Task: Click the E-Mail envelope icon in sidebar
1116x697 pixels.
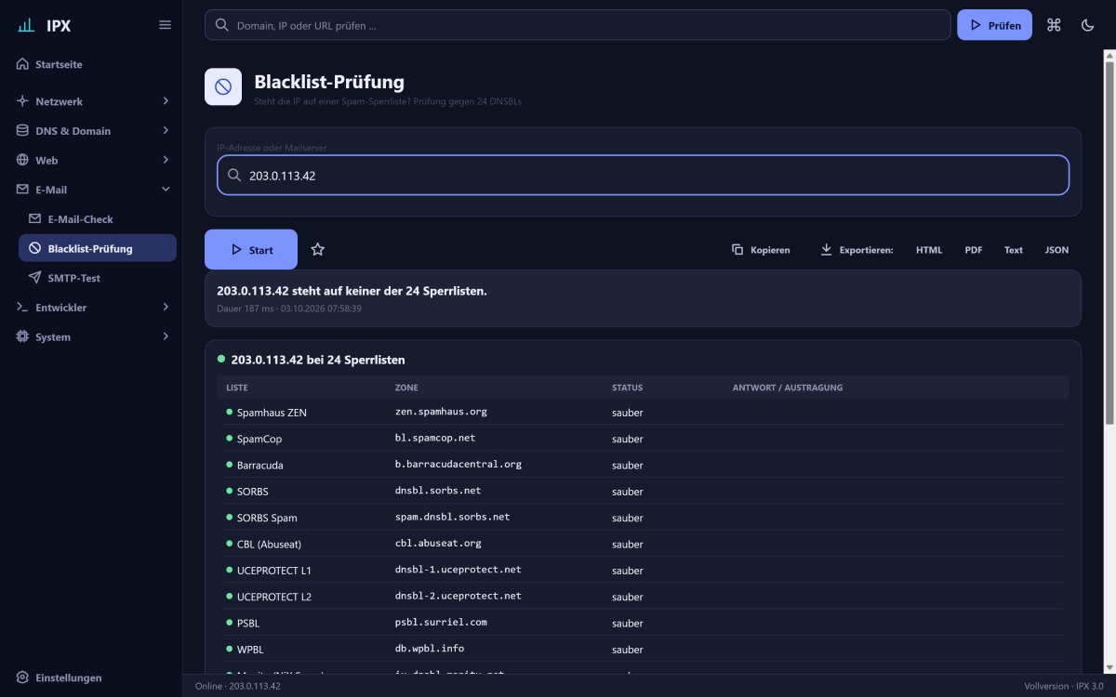Action: (22, 190)
